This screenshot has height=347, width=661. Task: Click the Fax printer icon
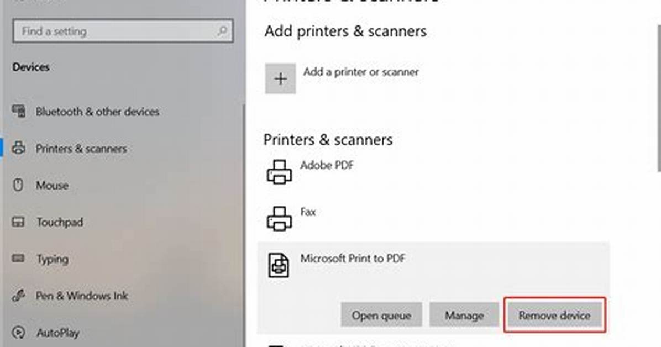pyautogui.click(x=279, y=218)
